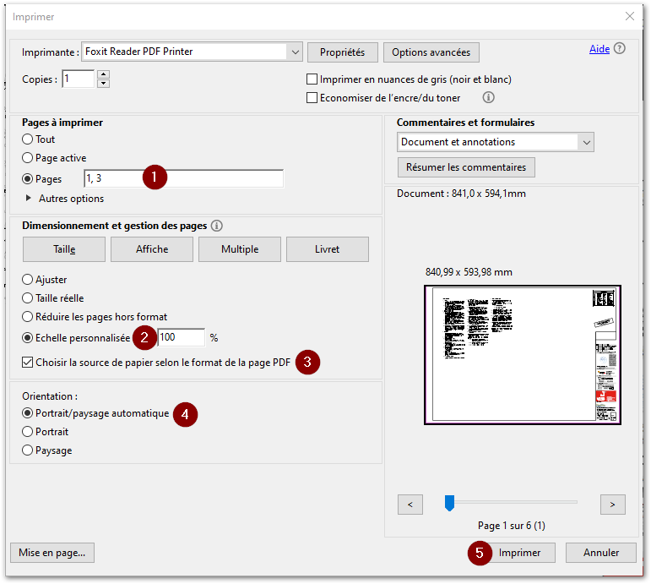Viewport: 651px width, 584px height.
Task: Click info icon beside Dimensionnement et gestion des pages
Action: click(217, 226)
